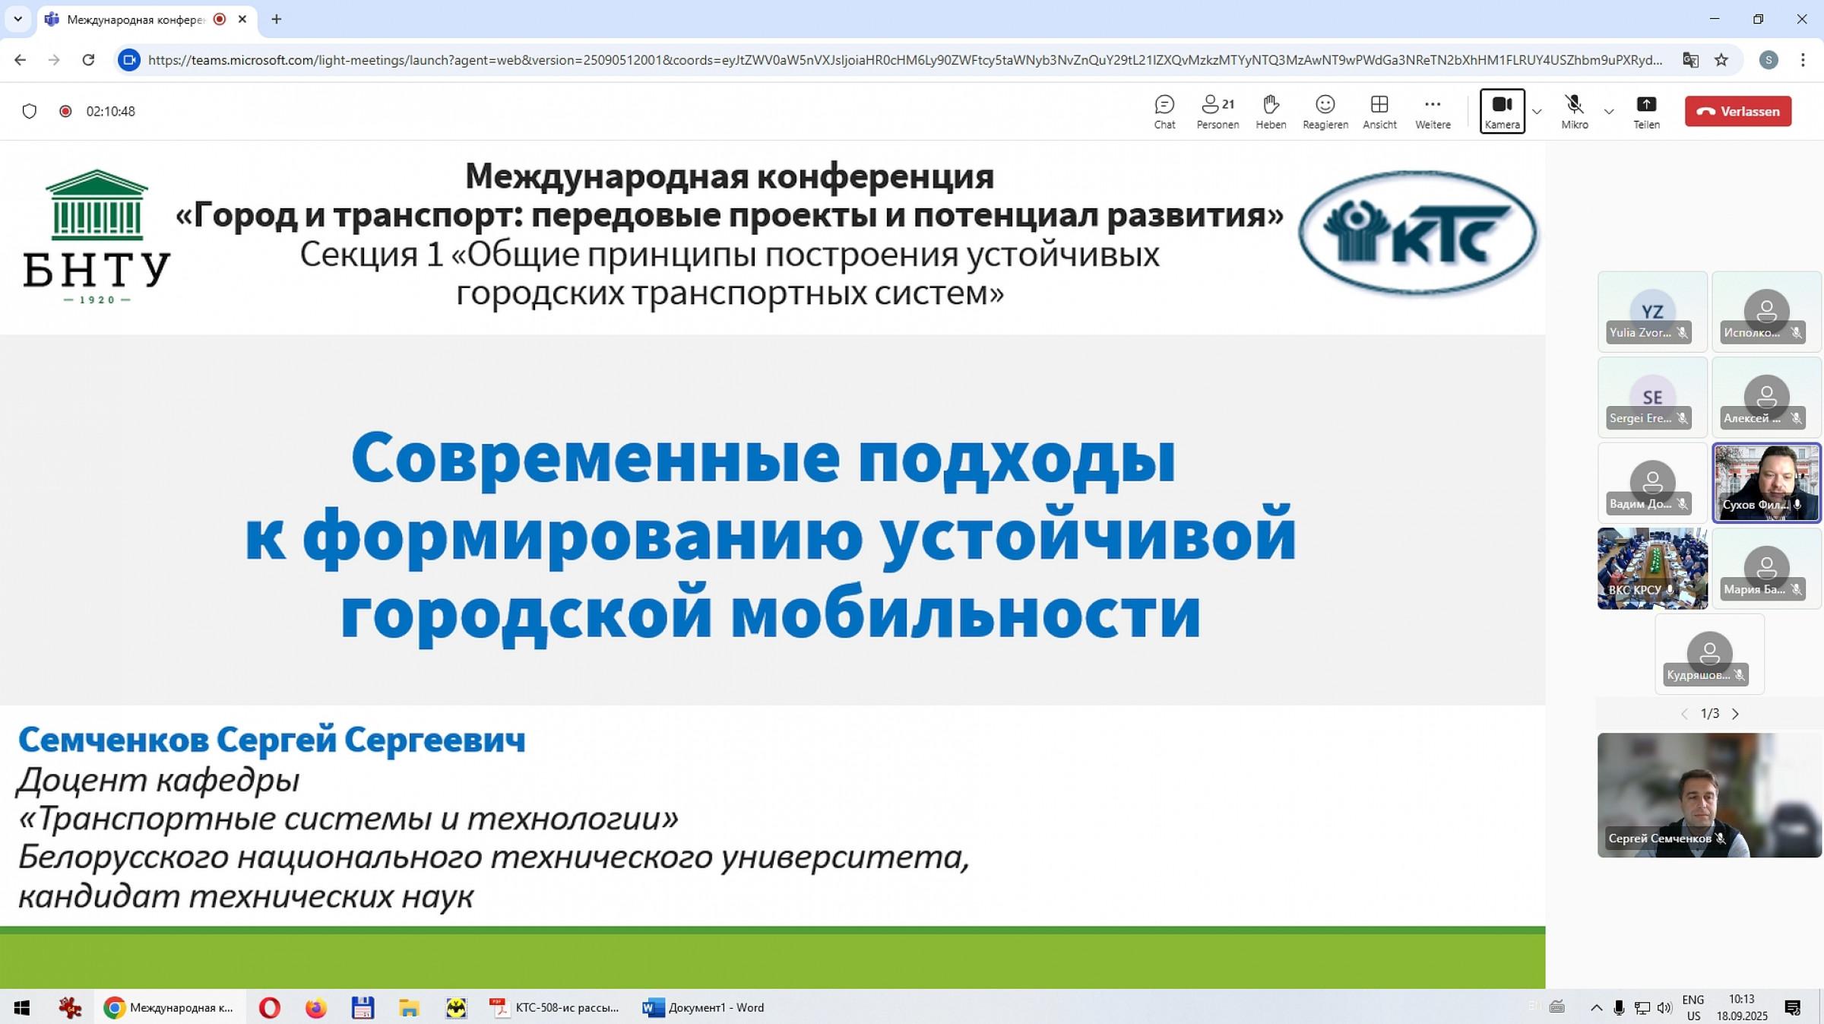Open a new browser tab
1824x1024 pixels.
[x=277, y=20]
